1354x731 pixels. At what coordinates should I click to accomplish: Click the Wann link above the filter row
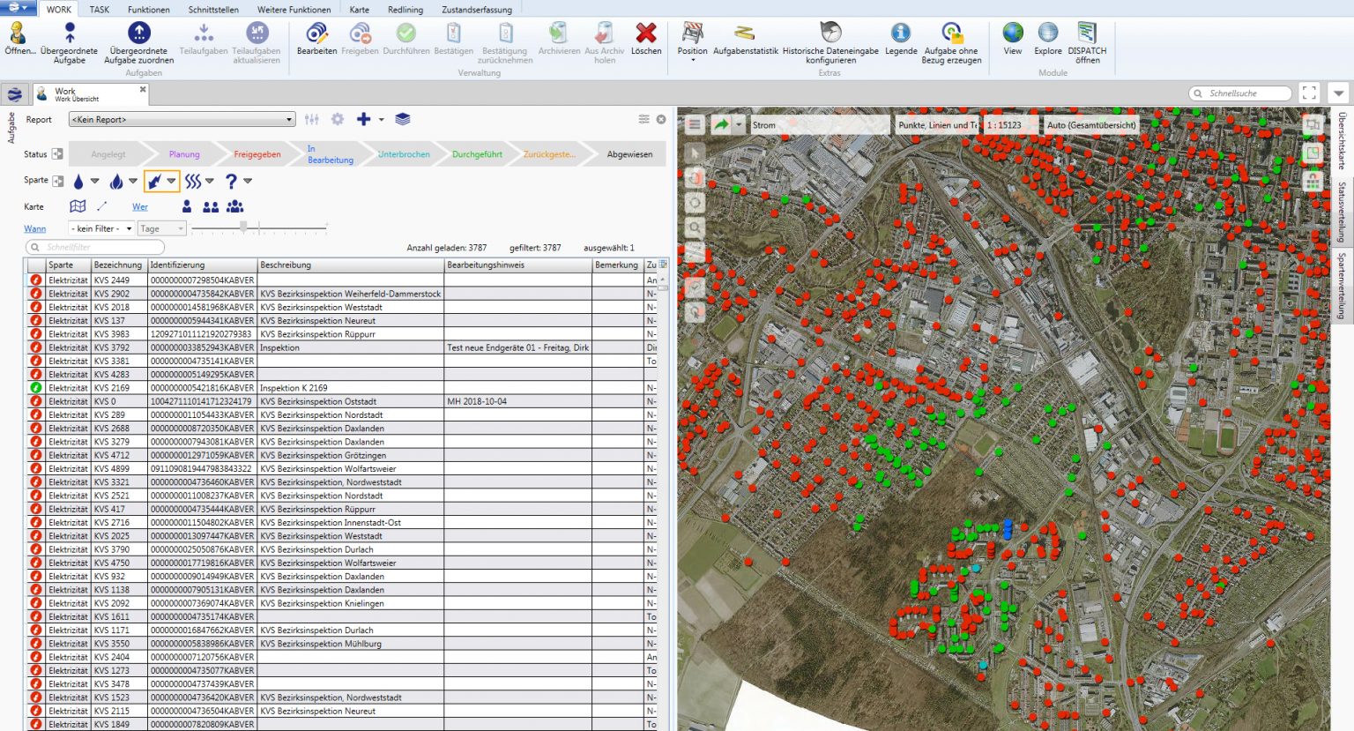(x=34, y=228)
